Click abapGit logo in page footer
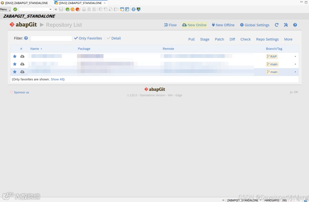This screenshot has width=309, height=202. pos(155,89)
